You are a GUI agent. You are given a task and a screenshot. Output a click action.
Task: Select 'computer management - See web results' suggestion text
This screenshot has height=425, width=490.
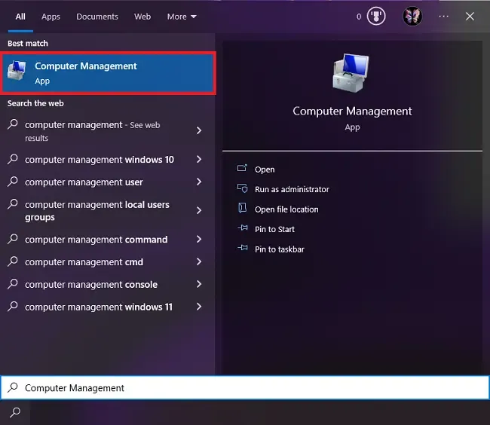[x=93, y=131]
